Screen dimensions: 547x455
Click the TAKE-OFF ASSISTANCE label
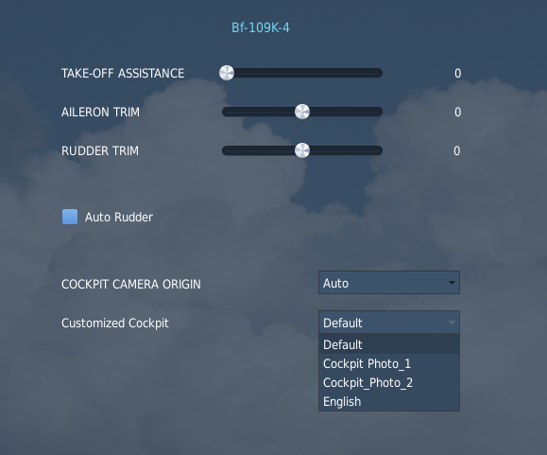[123, 74]
